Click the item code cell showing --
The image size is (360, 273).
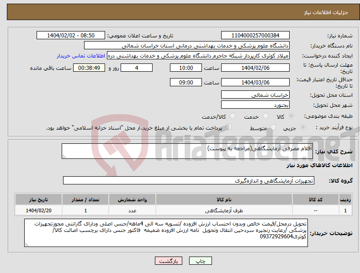316,210
